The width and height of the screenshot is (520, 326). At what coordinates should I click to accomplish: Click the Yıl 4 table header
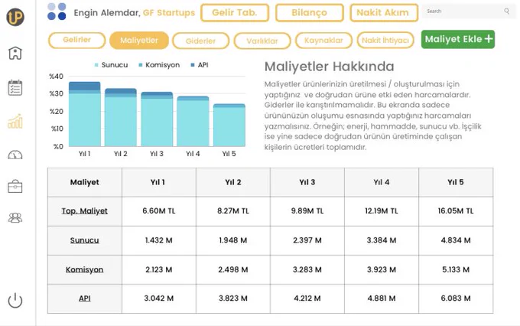coord(382,182)
